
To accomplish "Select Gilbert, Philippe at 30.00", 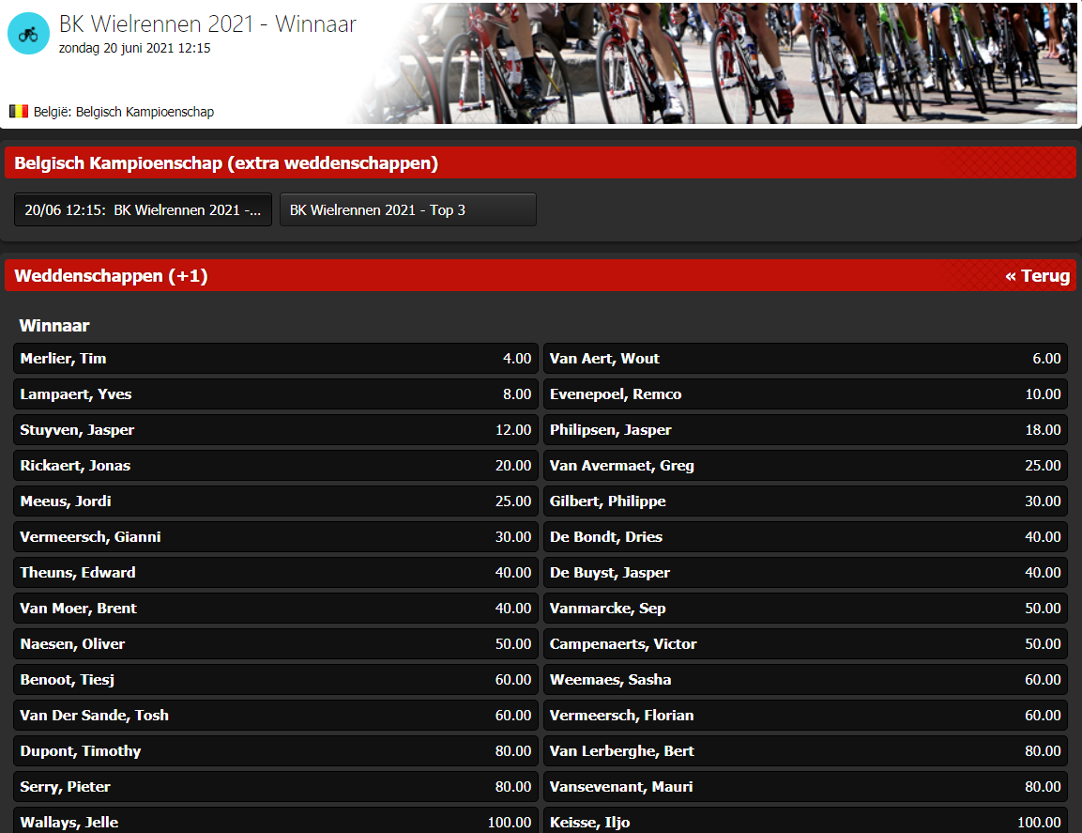I will (x=805, y=501).
